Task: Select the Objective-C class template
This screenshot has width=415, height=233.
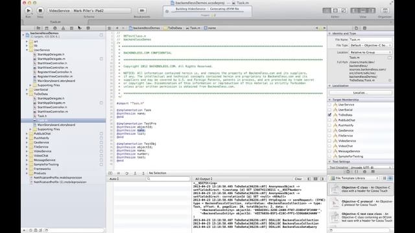Action: tap(361, 190)
